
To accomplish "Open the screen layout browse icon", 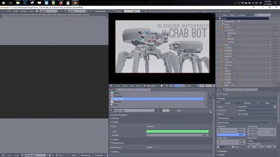I will pyautogui.click(x=37, y=11).
